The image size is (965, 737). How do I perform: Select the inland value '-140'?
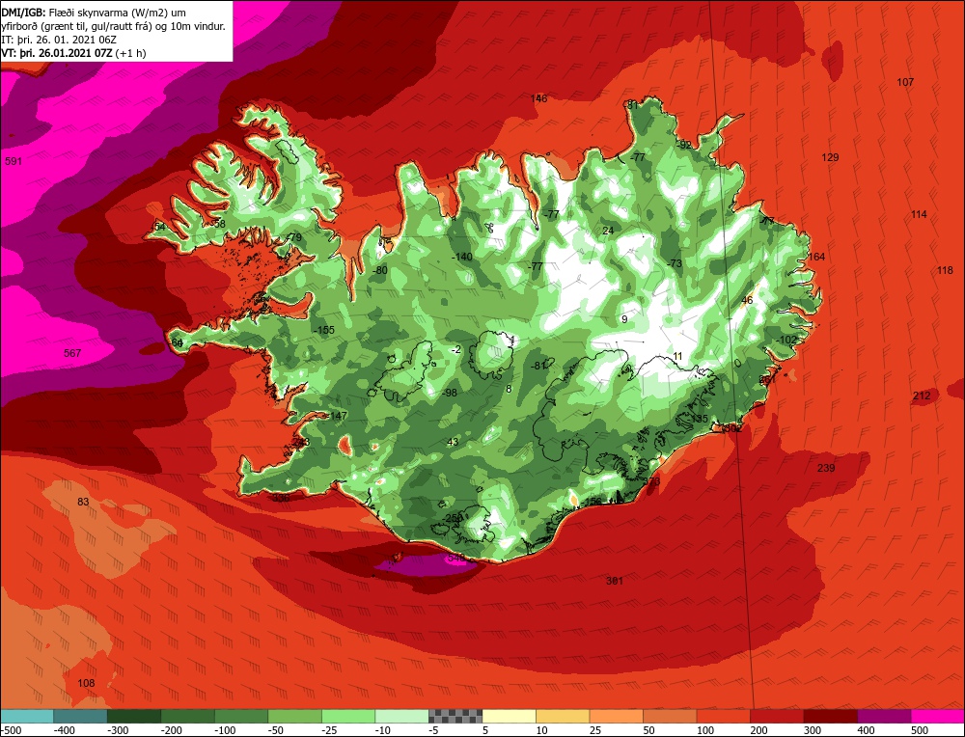[461, 257]
